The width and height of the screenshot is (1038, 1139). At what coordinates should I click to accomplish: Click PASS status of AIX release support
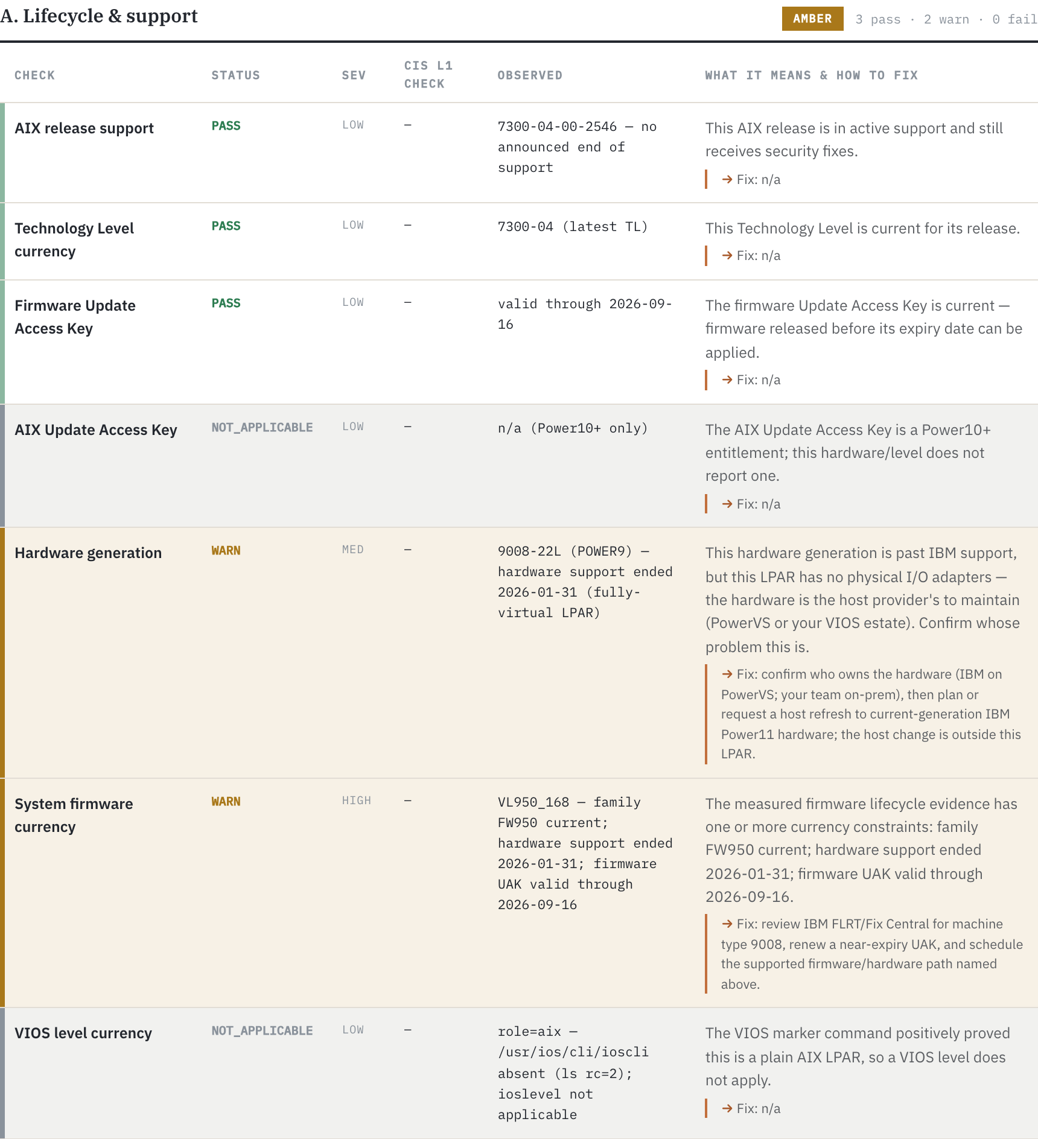(x=226, y=125)
